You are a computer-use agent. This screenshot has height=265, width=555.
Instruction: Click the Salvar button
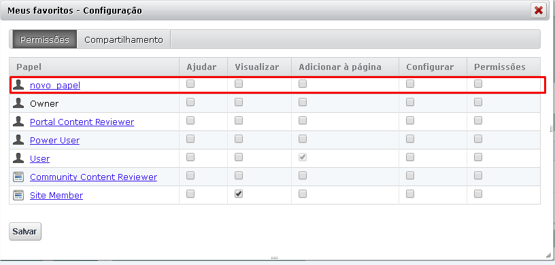[24, 232]
